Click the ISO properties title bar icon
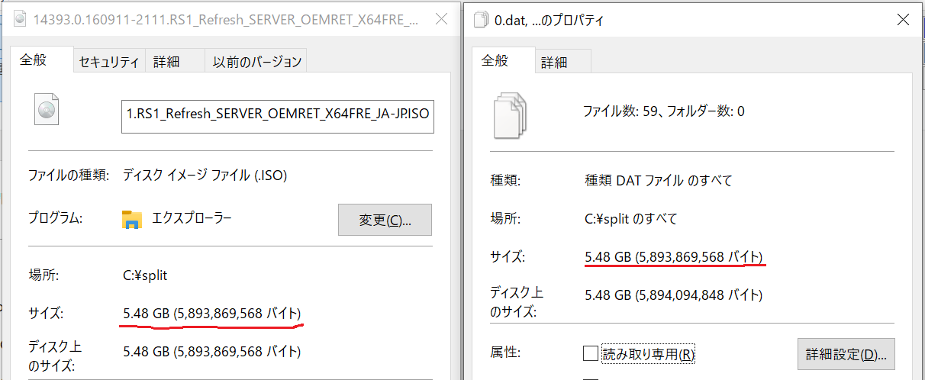Image resolution: width=925 pixels, height=380 pixels. (x=20, y=20)
